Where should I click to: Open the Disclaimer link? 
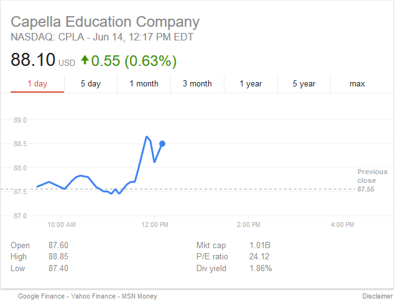tap(376, 296)
